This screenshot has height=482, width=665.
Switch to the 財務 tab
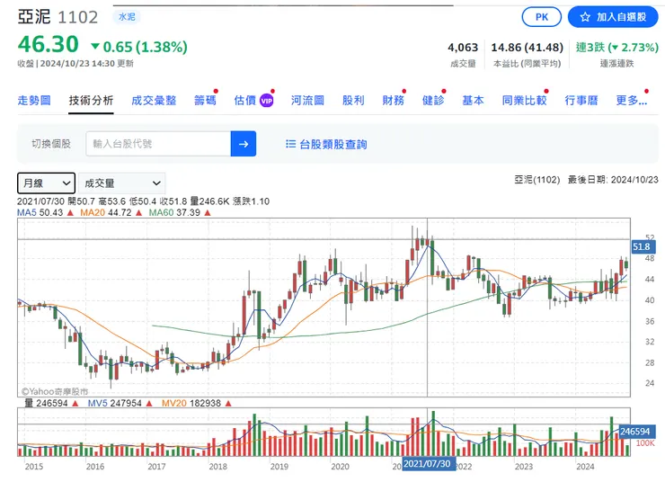coord(393,101)
